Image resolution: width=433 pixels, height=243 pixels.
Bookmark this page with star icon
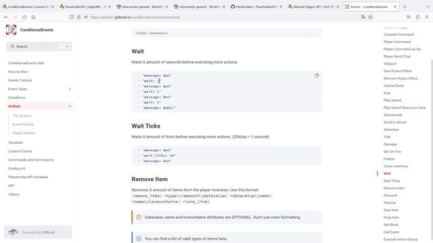pos(371,17)
